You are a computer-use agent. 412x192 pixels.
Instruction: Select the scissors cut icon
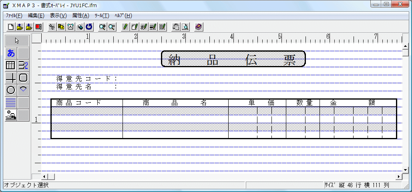click(x=52, y=26)
